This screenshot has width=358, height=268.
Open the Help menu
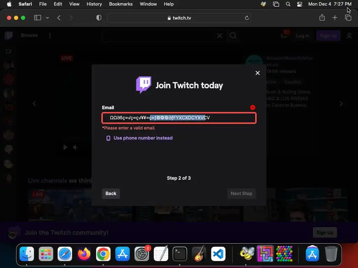[x=169, y=4]
